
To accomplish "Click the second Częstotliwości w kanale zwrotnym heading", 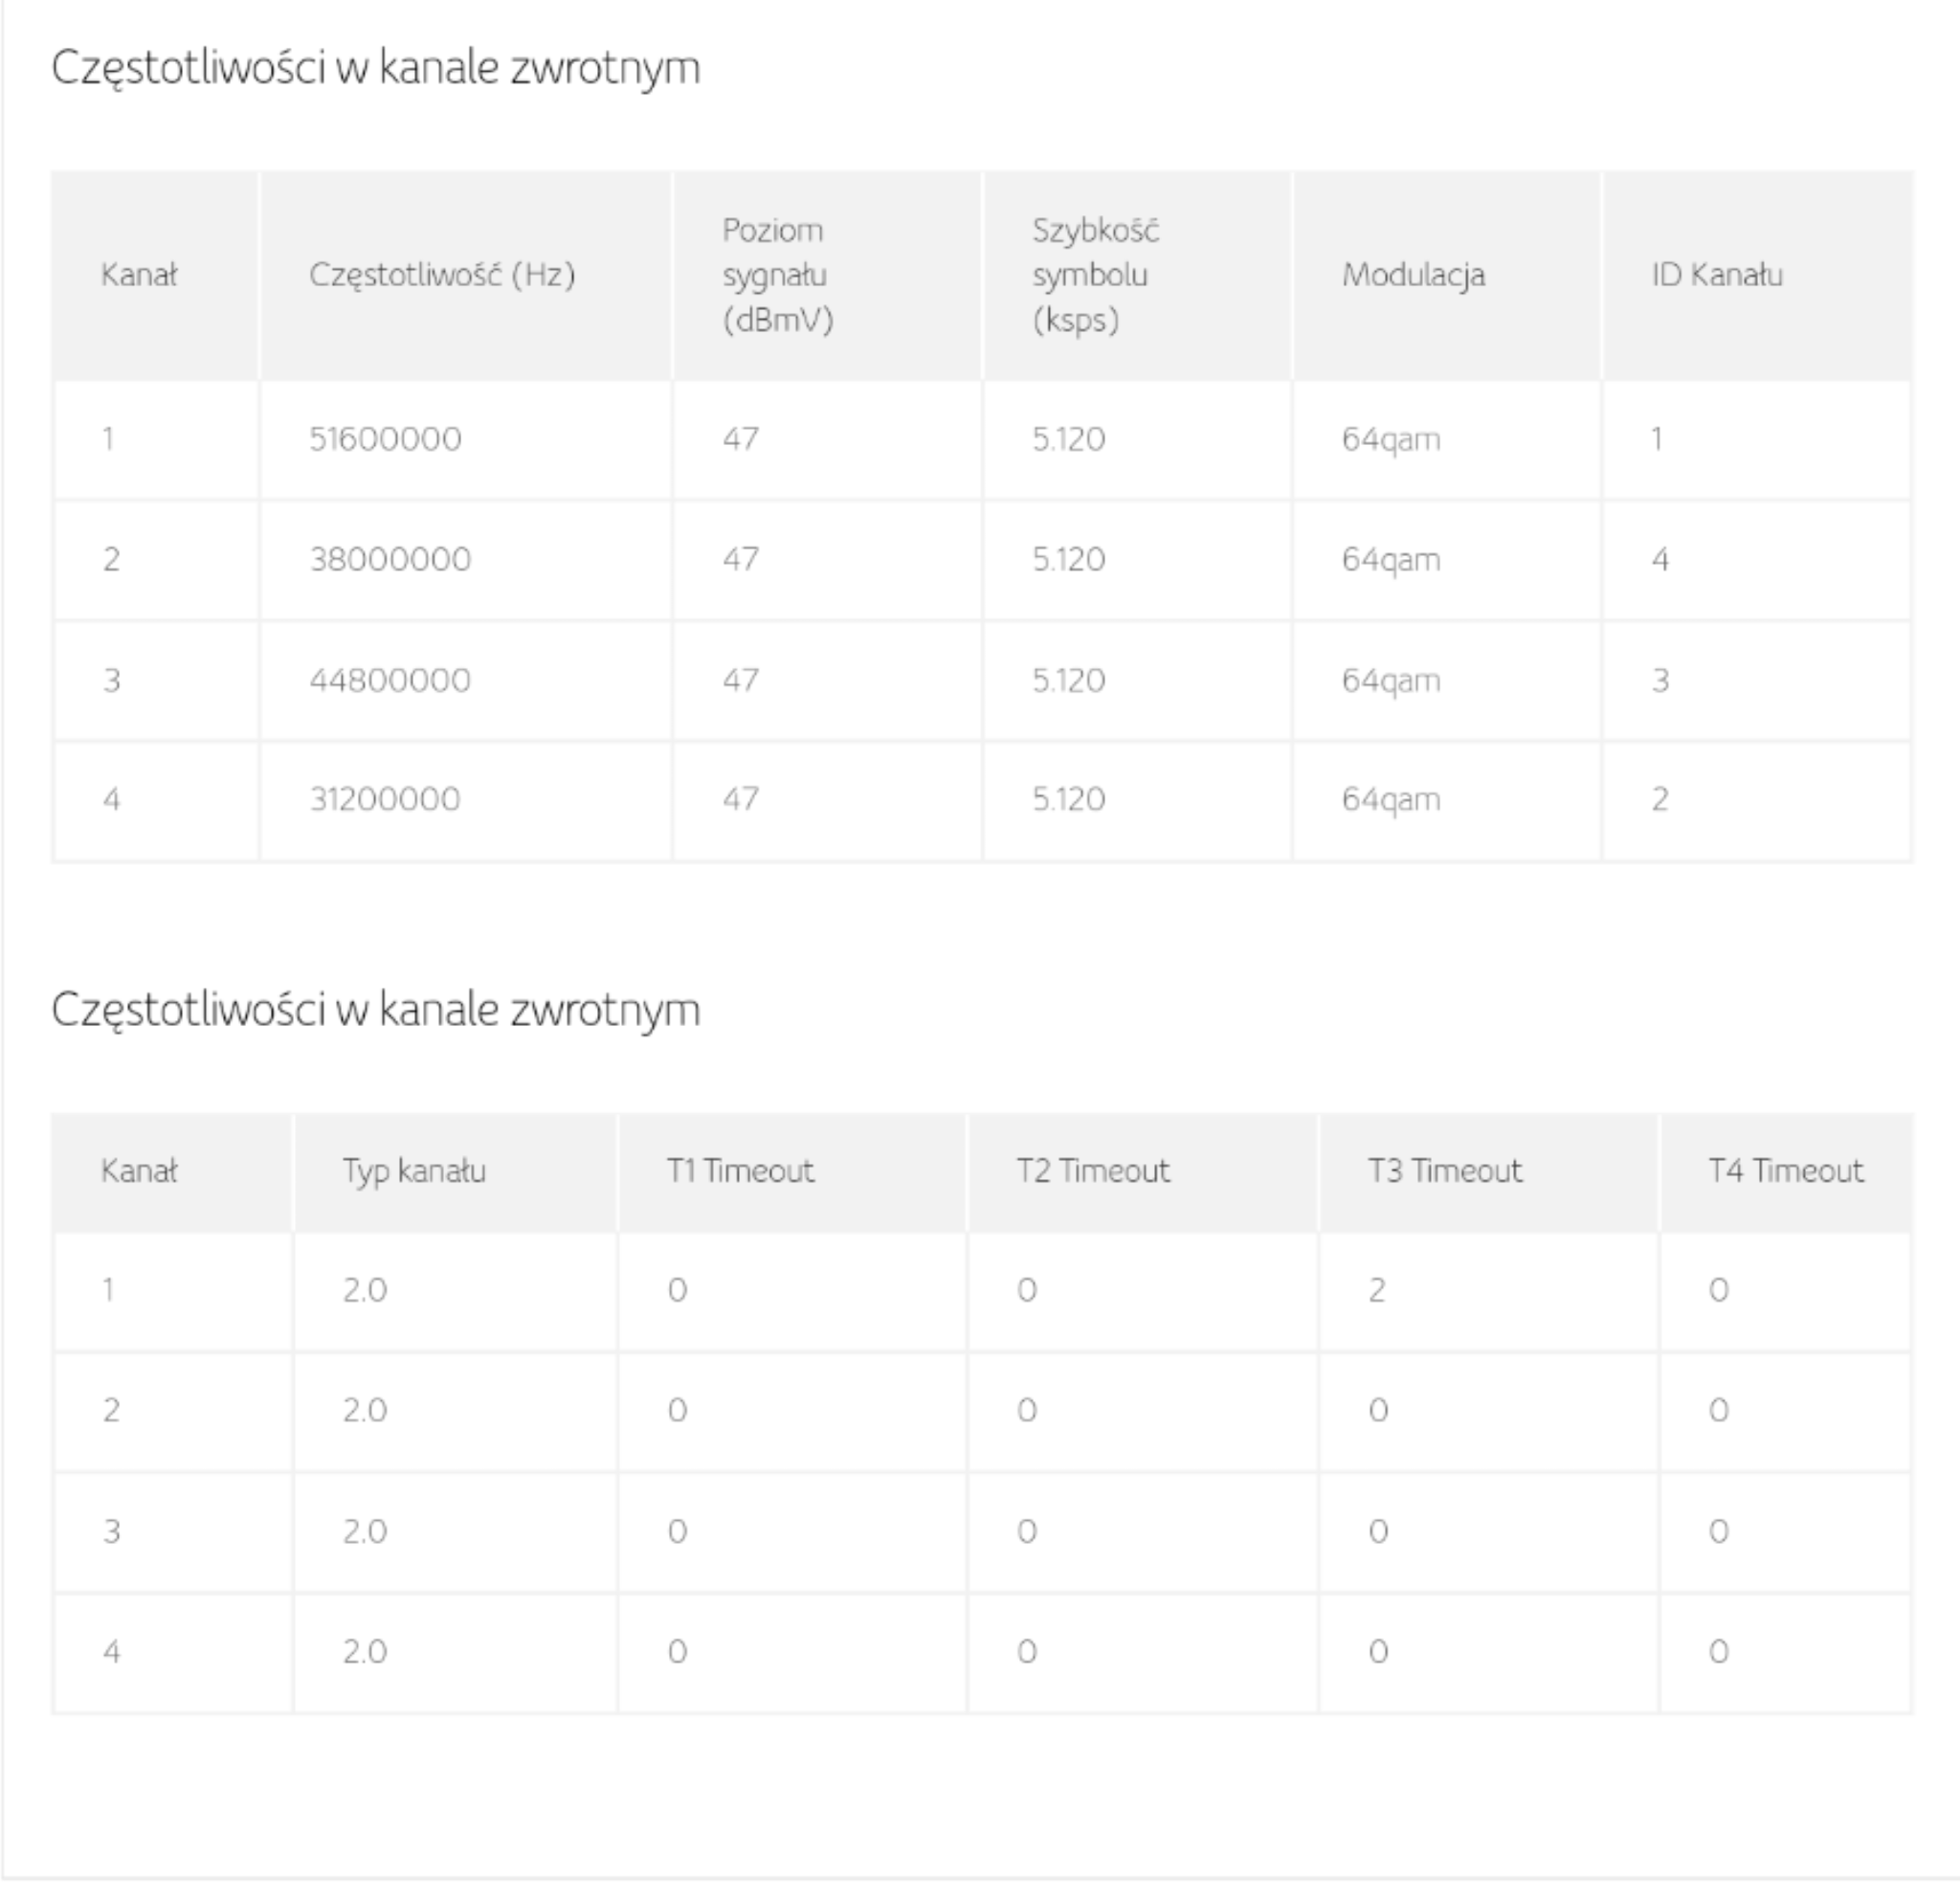I will coord(375,1009).
